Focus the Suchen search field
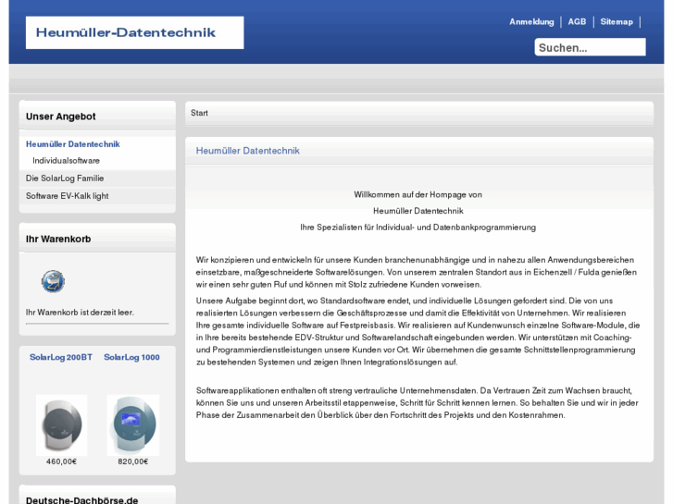The image size is (673, 504). coord(590,47)
